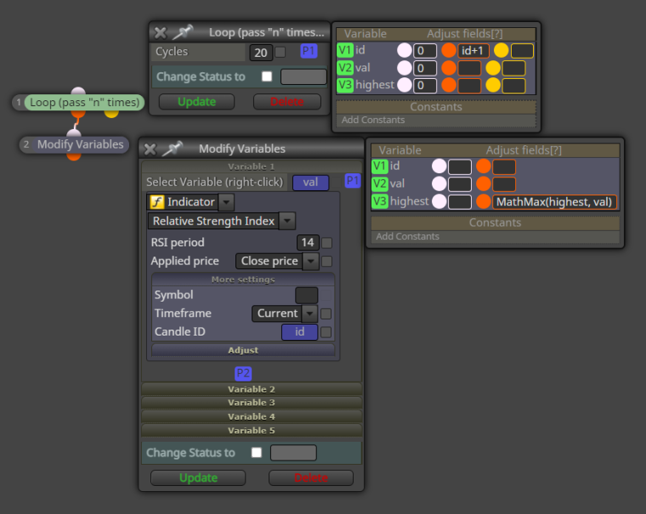Enable Change Status to in Modify Variables panel

click(257, 453)
